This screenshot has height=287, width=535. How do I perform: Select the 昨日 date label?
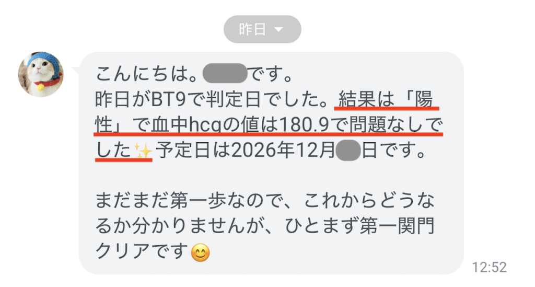pyautogui.click(x=252, y=29)
